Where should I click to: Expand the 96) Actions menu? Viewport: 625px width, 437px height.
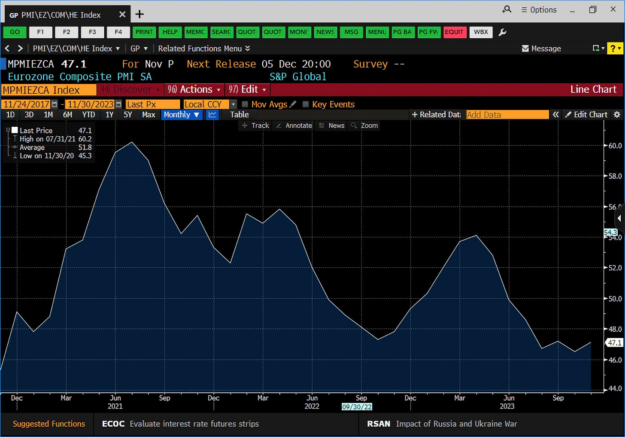tap(194, 89)
